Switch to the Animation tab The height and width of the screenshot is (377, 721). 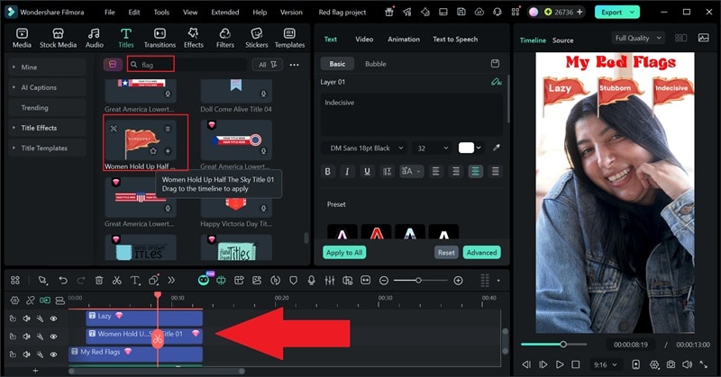coord(403,40)
